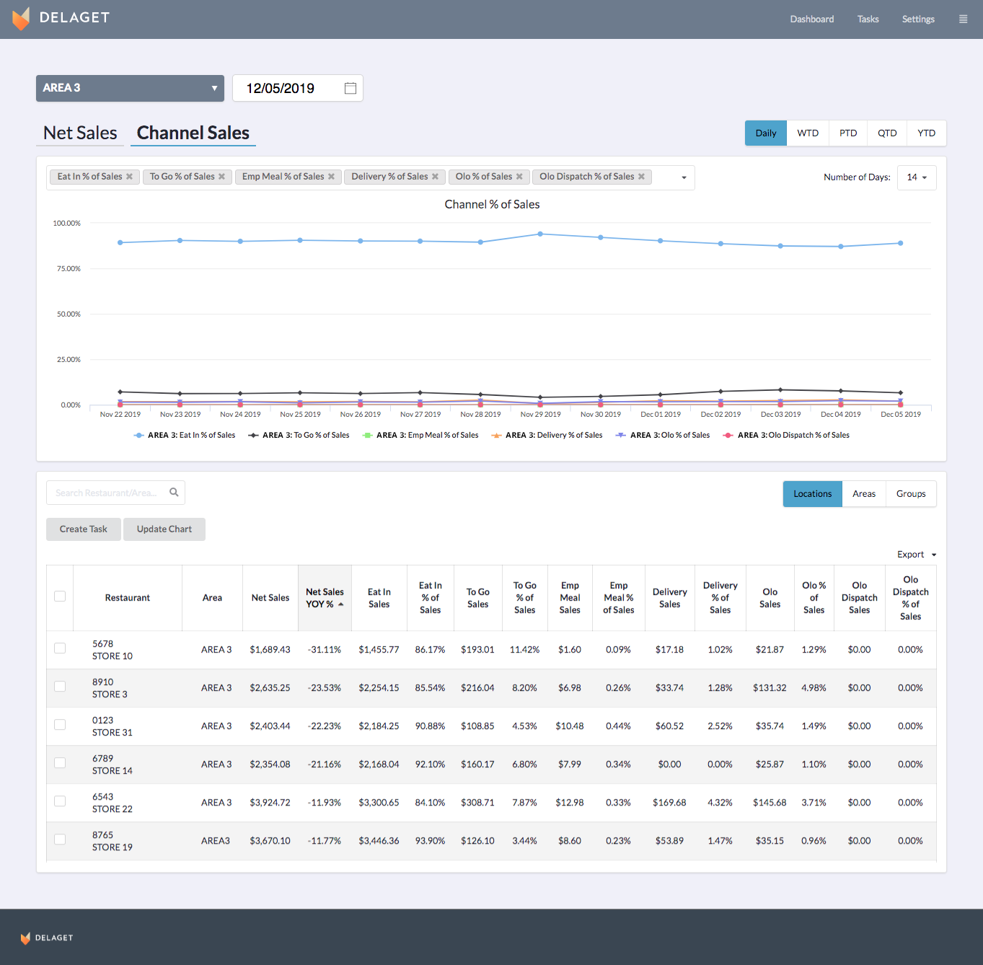Tick the checkbox for Store 22

point(60,801)
